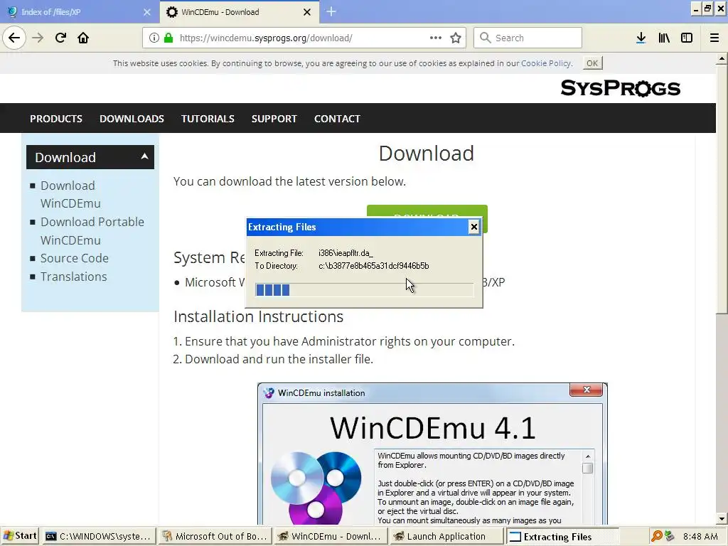Open the browser home page icon
Screen dimensions: 728x546
coord(83,38)
